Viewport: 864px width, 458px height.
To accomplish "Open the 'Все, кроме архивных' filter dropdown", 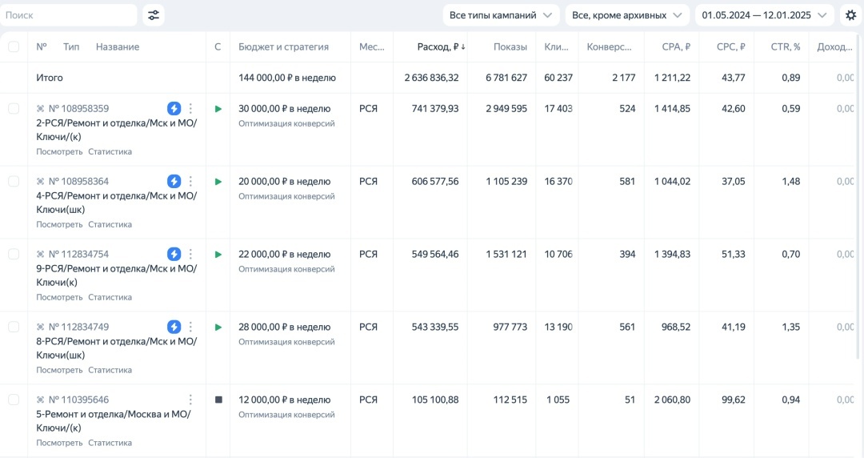I will 627,15.
